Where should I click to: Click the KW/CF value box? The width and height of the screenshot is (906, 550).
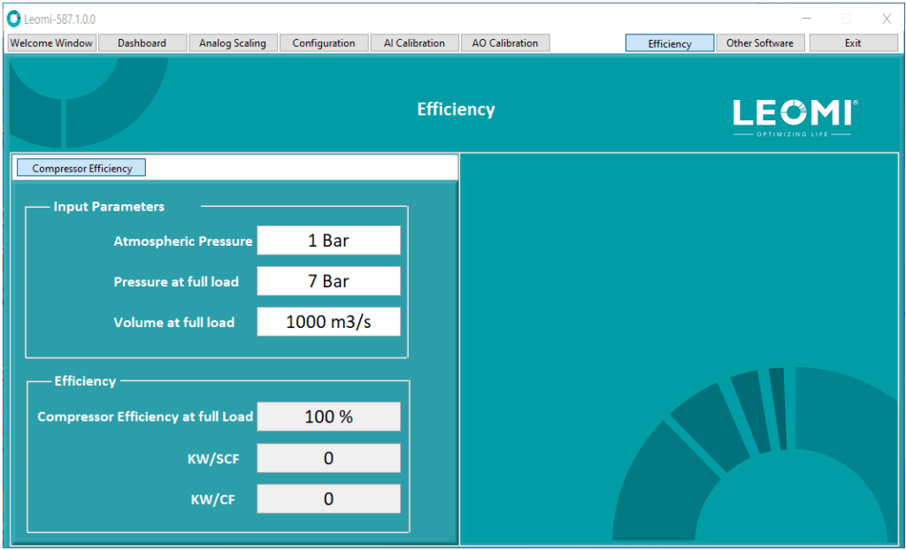tap(328, 498)
